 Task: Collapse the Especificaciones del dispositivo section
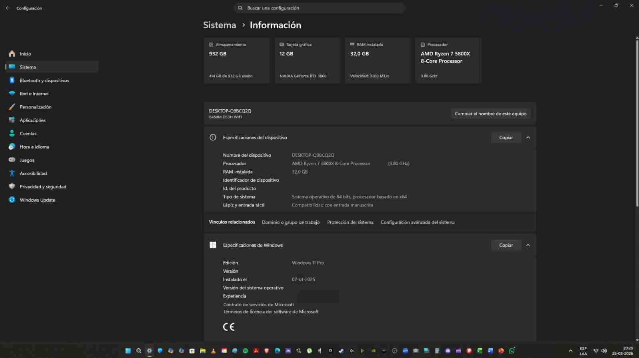[528, 138]
